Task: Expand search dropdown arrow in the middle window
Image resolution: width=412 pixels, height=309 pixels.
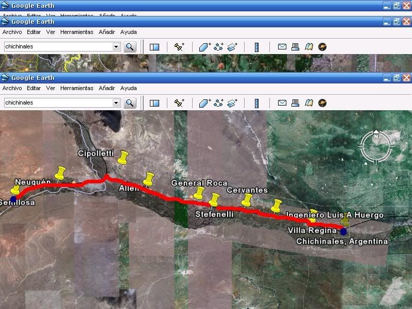Action: pyautogui.click(x=116, y=47)
